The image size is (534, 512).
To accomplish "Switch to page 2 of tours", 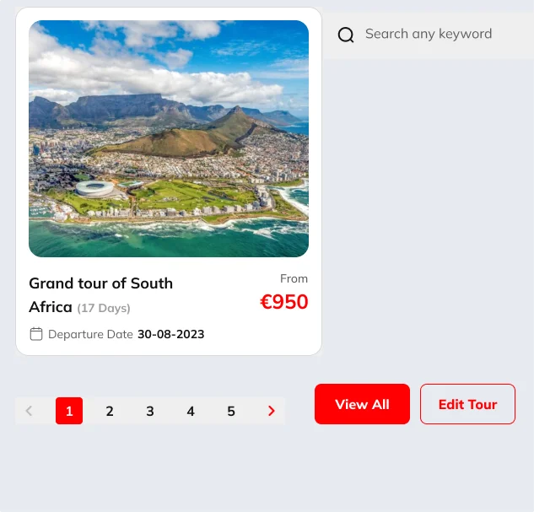I will [x=110, y=411].
